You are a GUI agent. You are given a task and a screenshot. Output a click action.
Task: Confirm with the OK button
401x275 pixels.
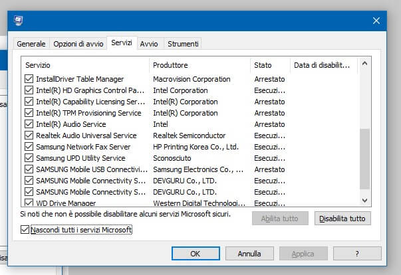point(195,254)
